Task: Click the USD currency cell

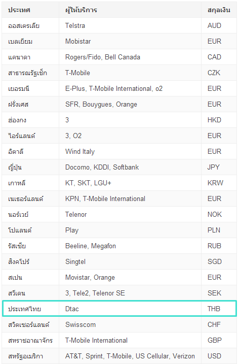Action: pos(219,356)
